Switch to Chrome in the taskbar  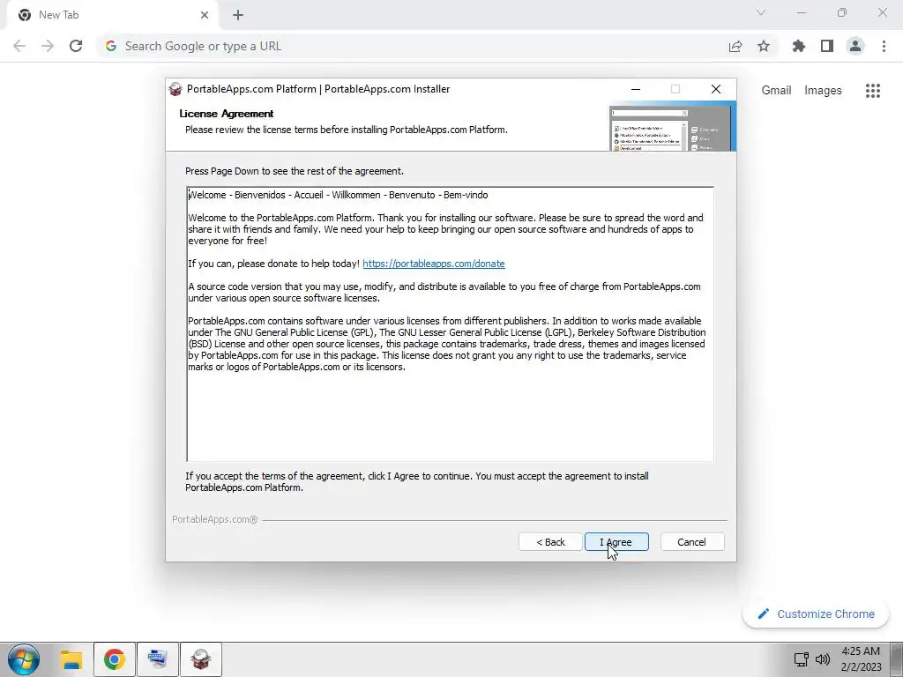[114, 659]
